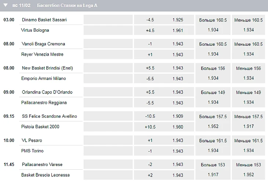Pick Dinamo Basket Sassari -4.5 handicap
Image resolution: width=268 pixels, height=184 pixels.
164,20
